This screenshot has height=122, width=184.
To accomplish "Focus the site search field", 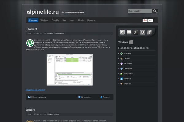I will tap(140, 11).
